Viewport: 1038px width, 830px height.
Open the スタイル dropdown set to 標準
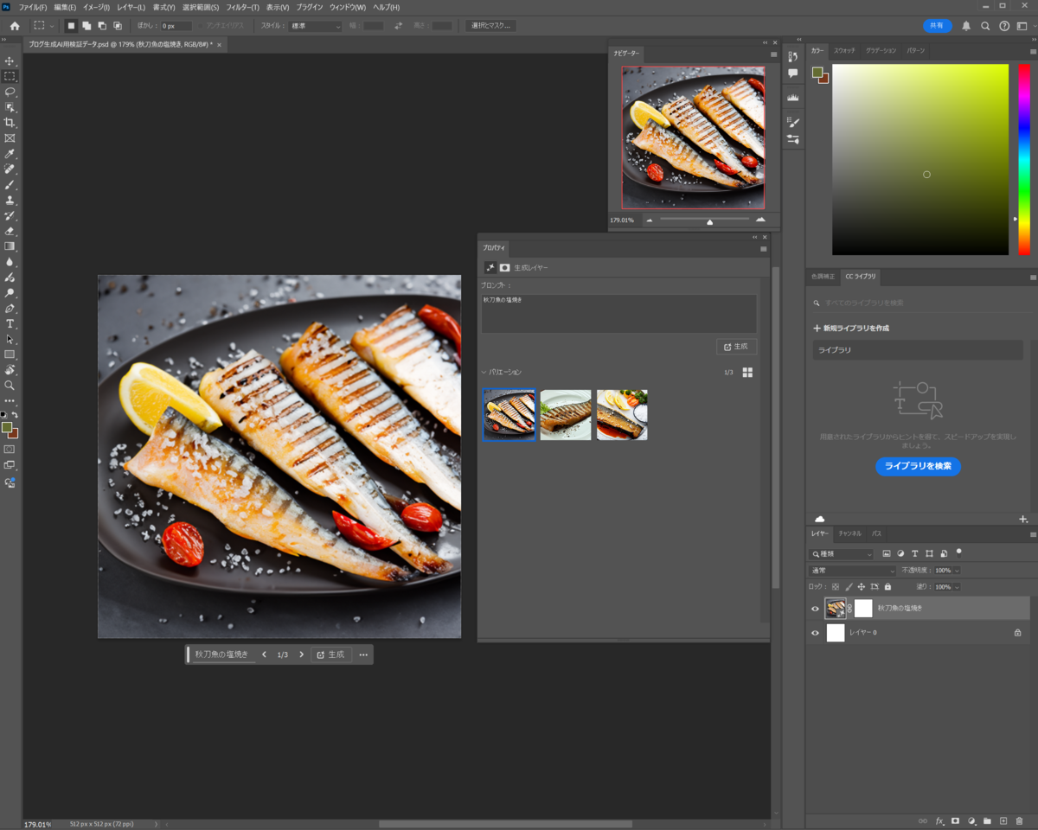coord(315,26)
